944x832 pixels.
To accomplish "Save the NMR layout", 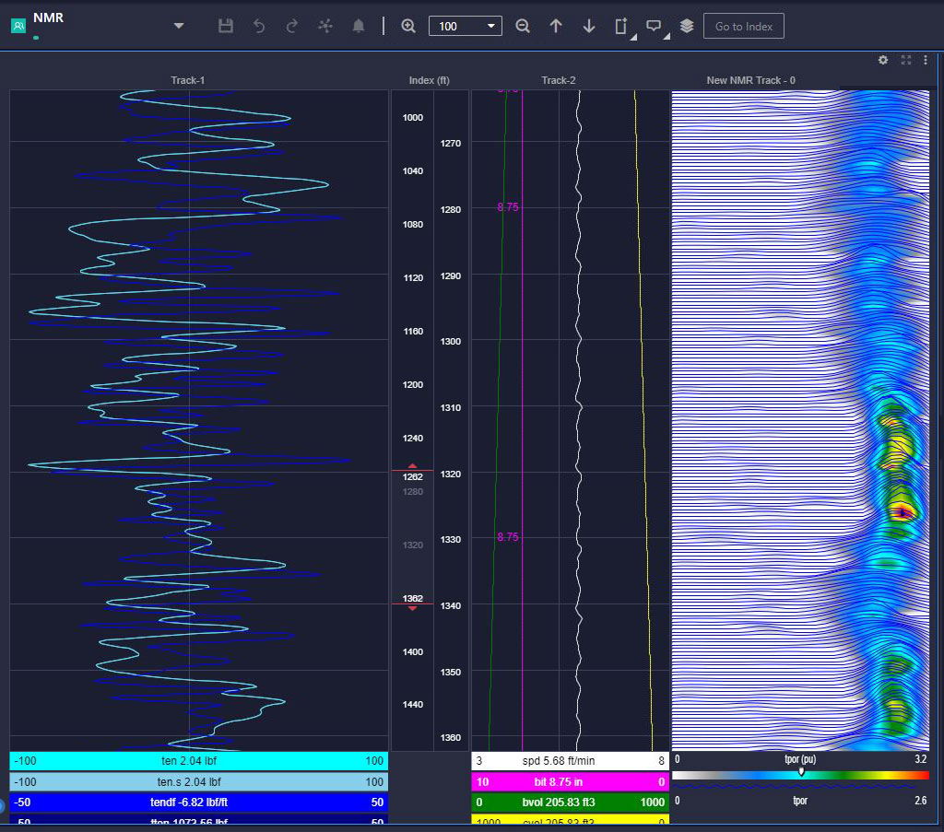I will 225,26.
